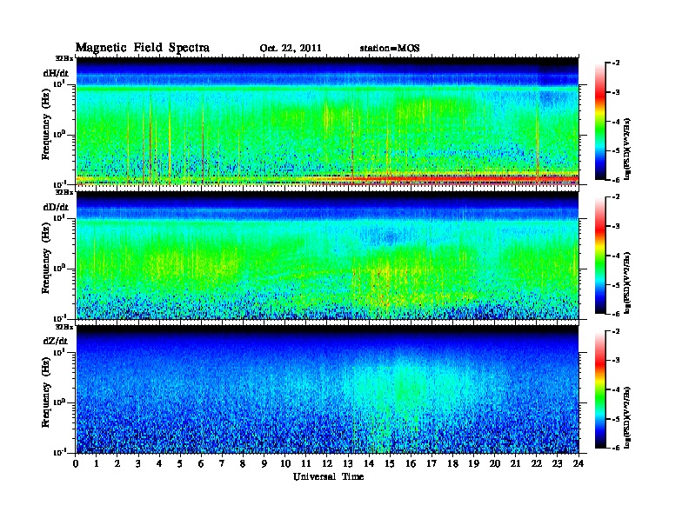
Task: Click the "32Hz" tick label of dH/dt panel
Action: pos(64,58)
